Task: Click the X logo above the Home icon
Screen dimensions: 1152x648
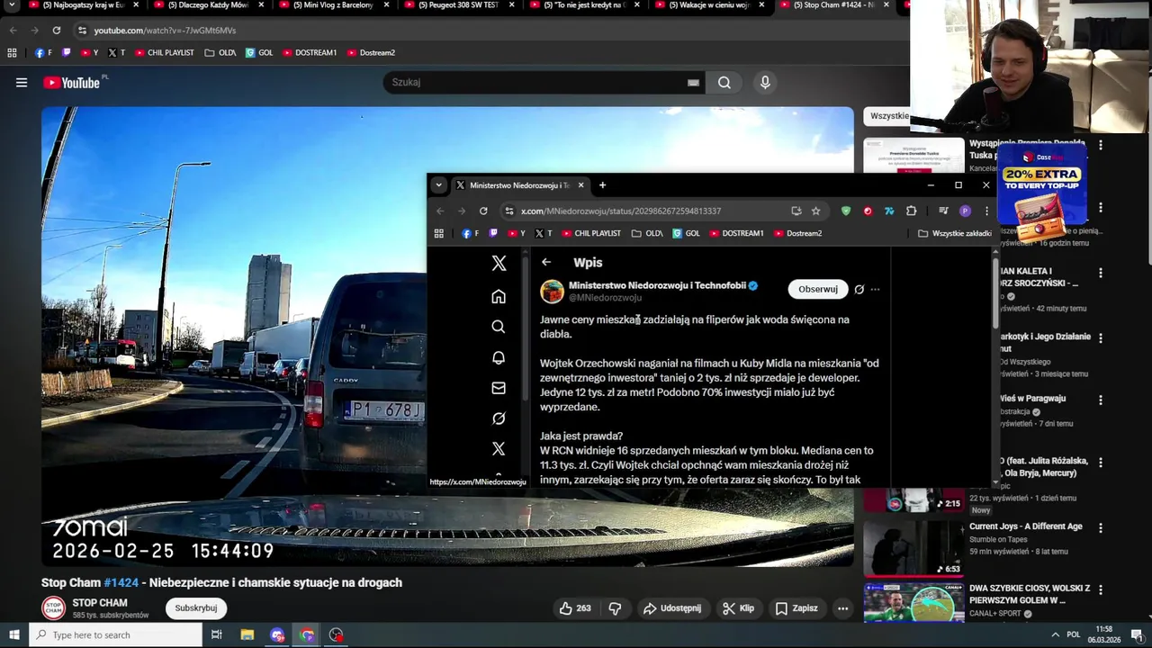Action: tap(499, 263)
